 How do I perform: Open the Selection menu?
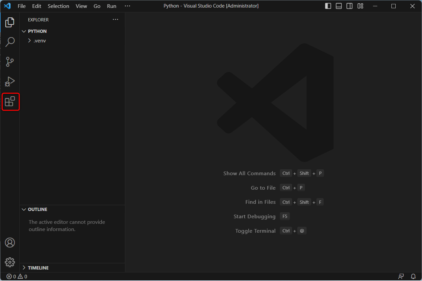click(x=58, y=6)
